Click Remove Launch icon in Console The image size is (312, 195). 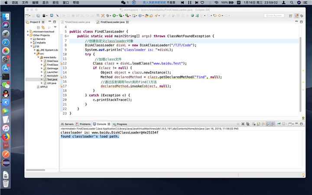[243, 124]
